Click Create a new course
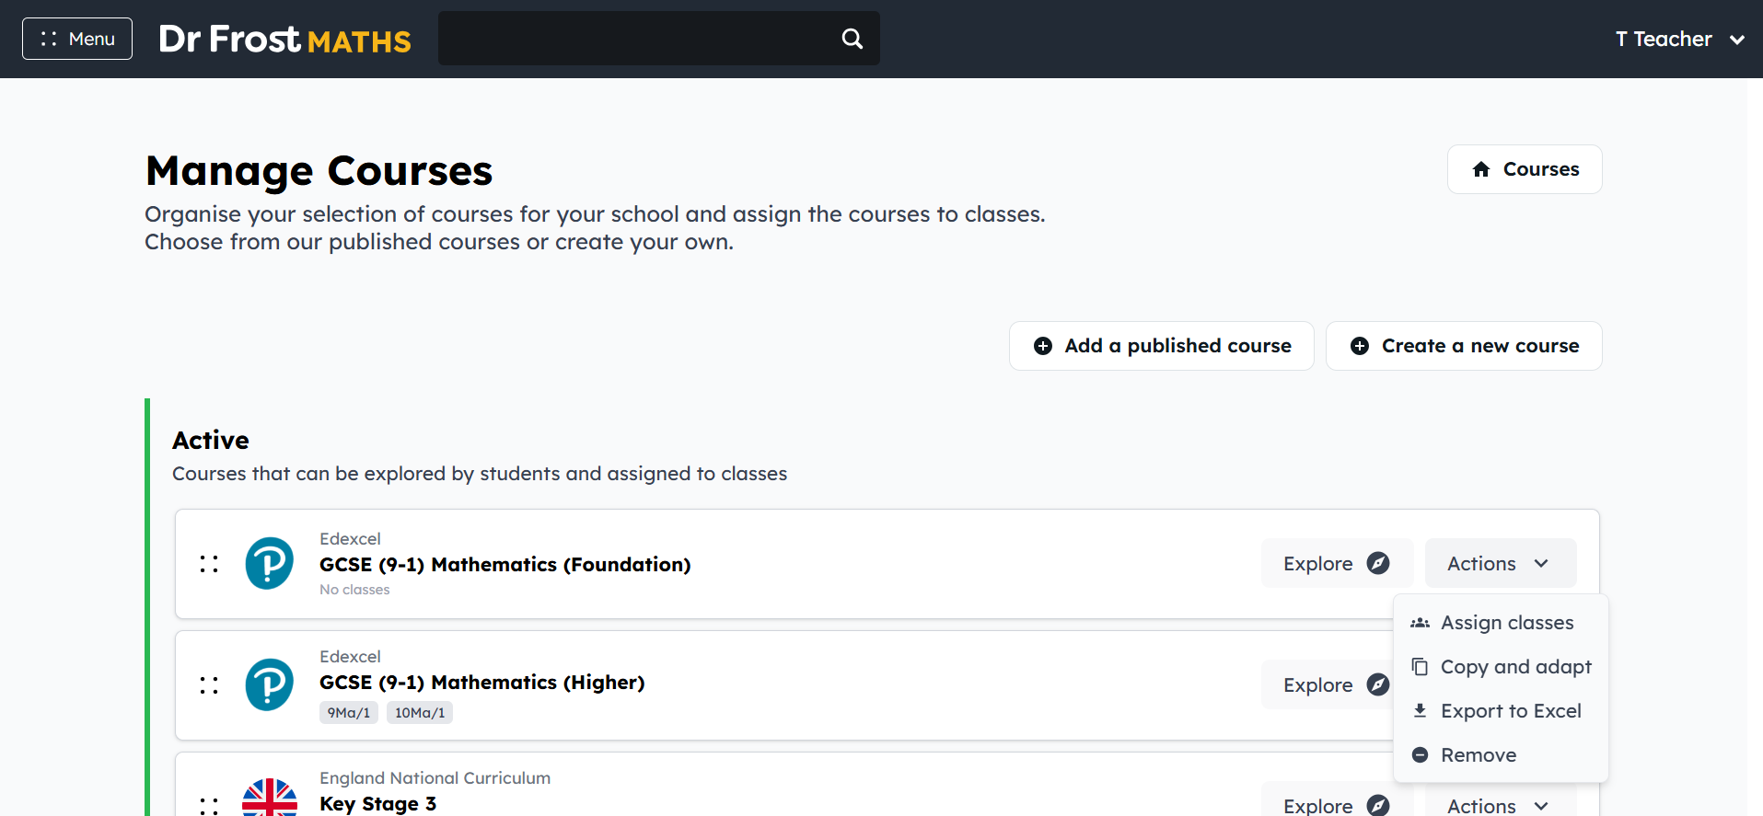This screenshot has width=1763, height=816. click(x=1464, y=346)
